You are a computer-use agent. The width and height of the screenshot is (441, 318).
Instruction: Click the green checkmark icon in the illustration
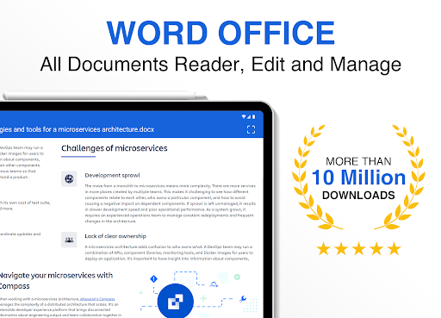click(x=237, y=277)
